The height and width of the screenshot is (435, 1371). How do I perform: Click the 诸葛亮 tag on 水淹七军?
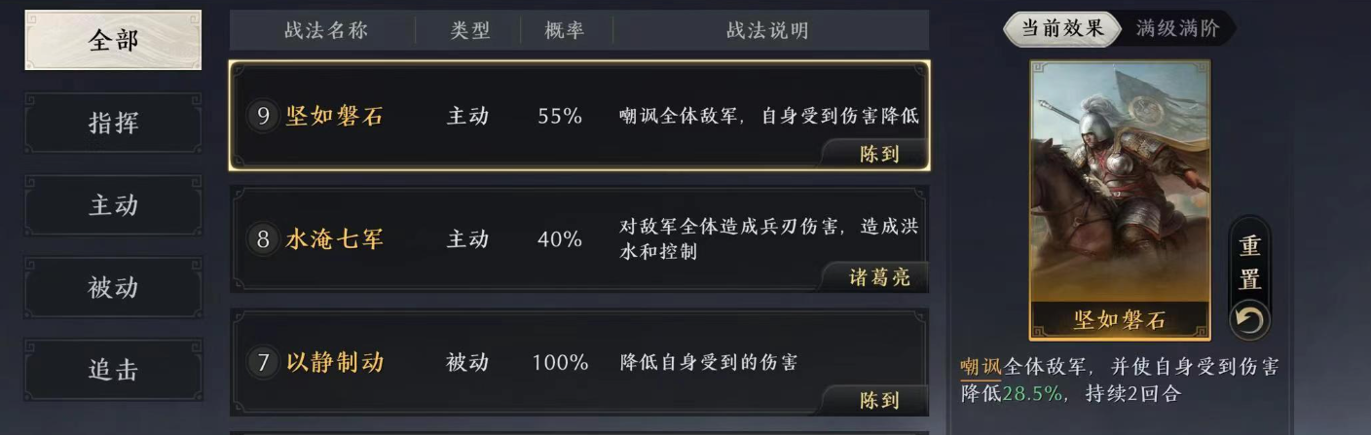pos(877,277)
